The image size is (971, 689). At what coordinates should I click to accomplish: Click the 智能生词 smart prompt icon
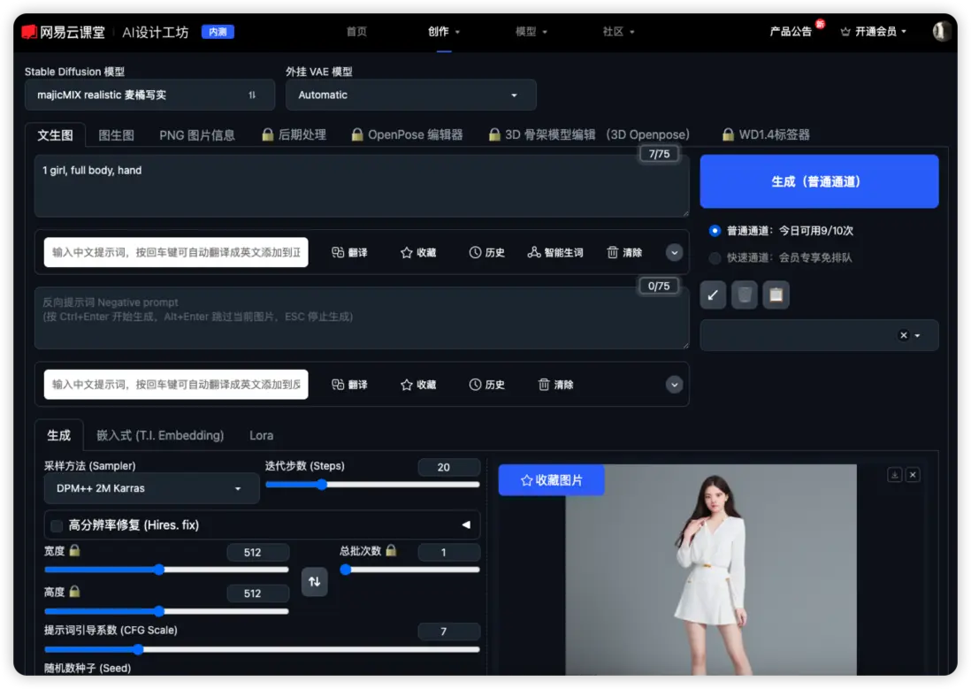(x=555, y=252)
